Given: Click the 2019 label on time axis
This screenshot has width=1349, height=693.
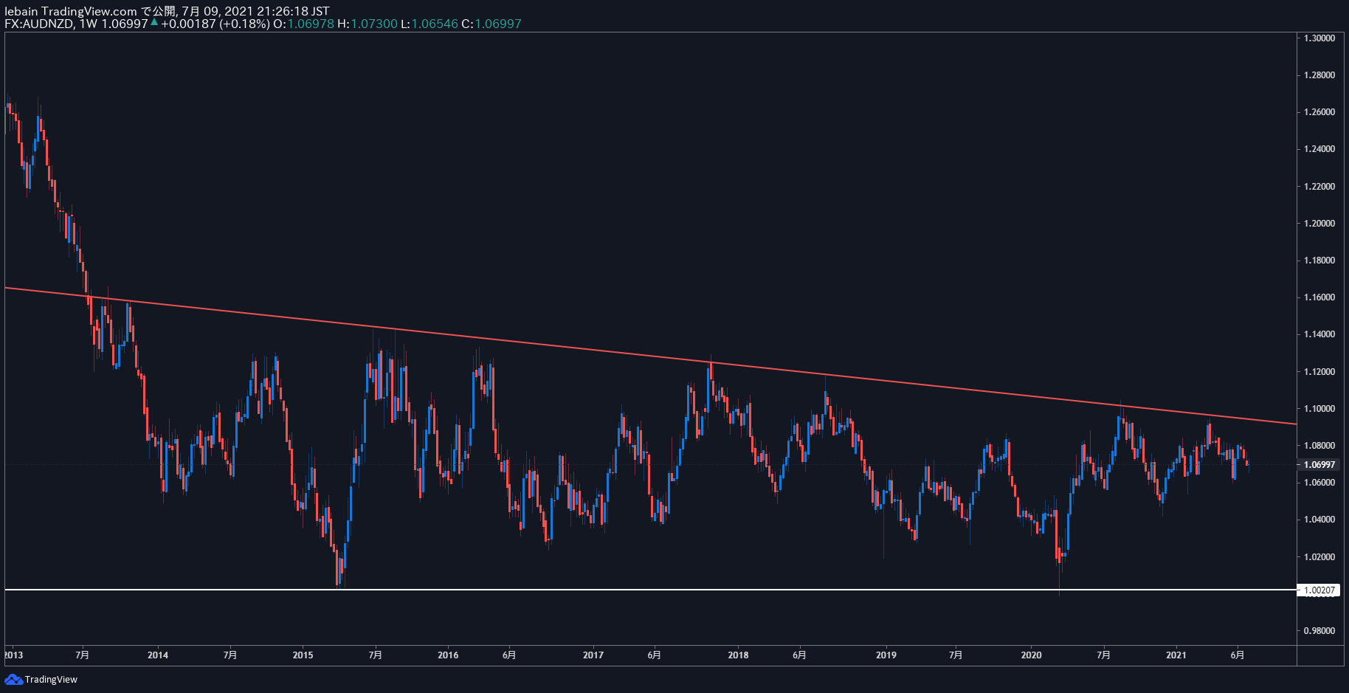Looking at the screenshot, I should click(x=886, y=655).
